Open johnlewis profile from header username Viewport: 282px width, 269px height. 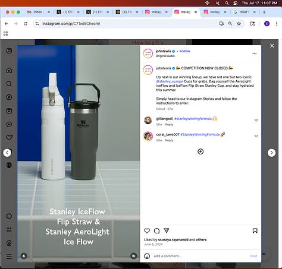(x=164, y=51)
